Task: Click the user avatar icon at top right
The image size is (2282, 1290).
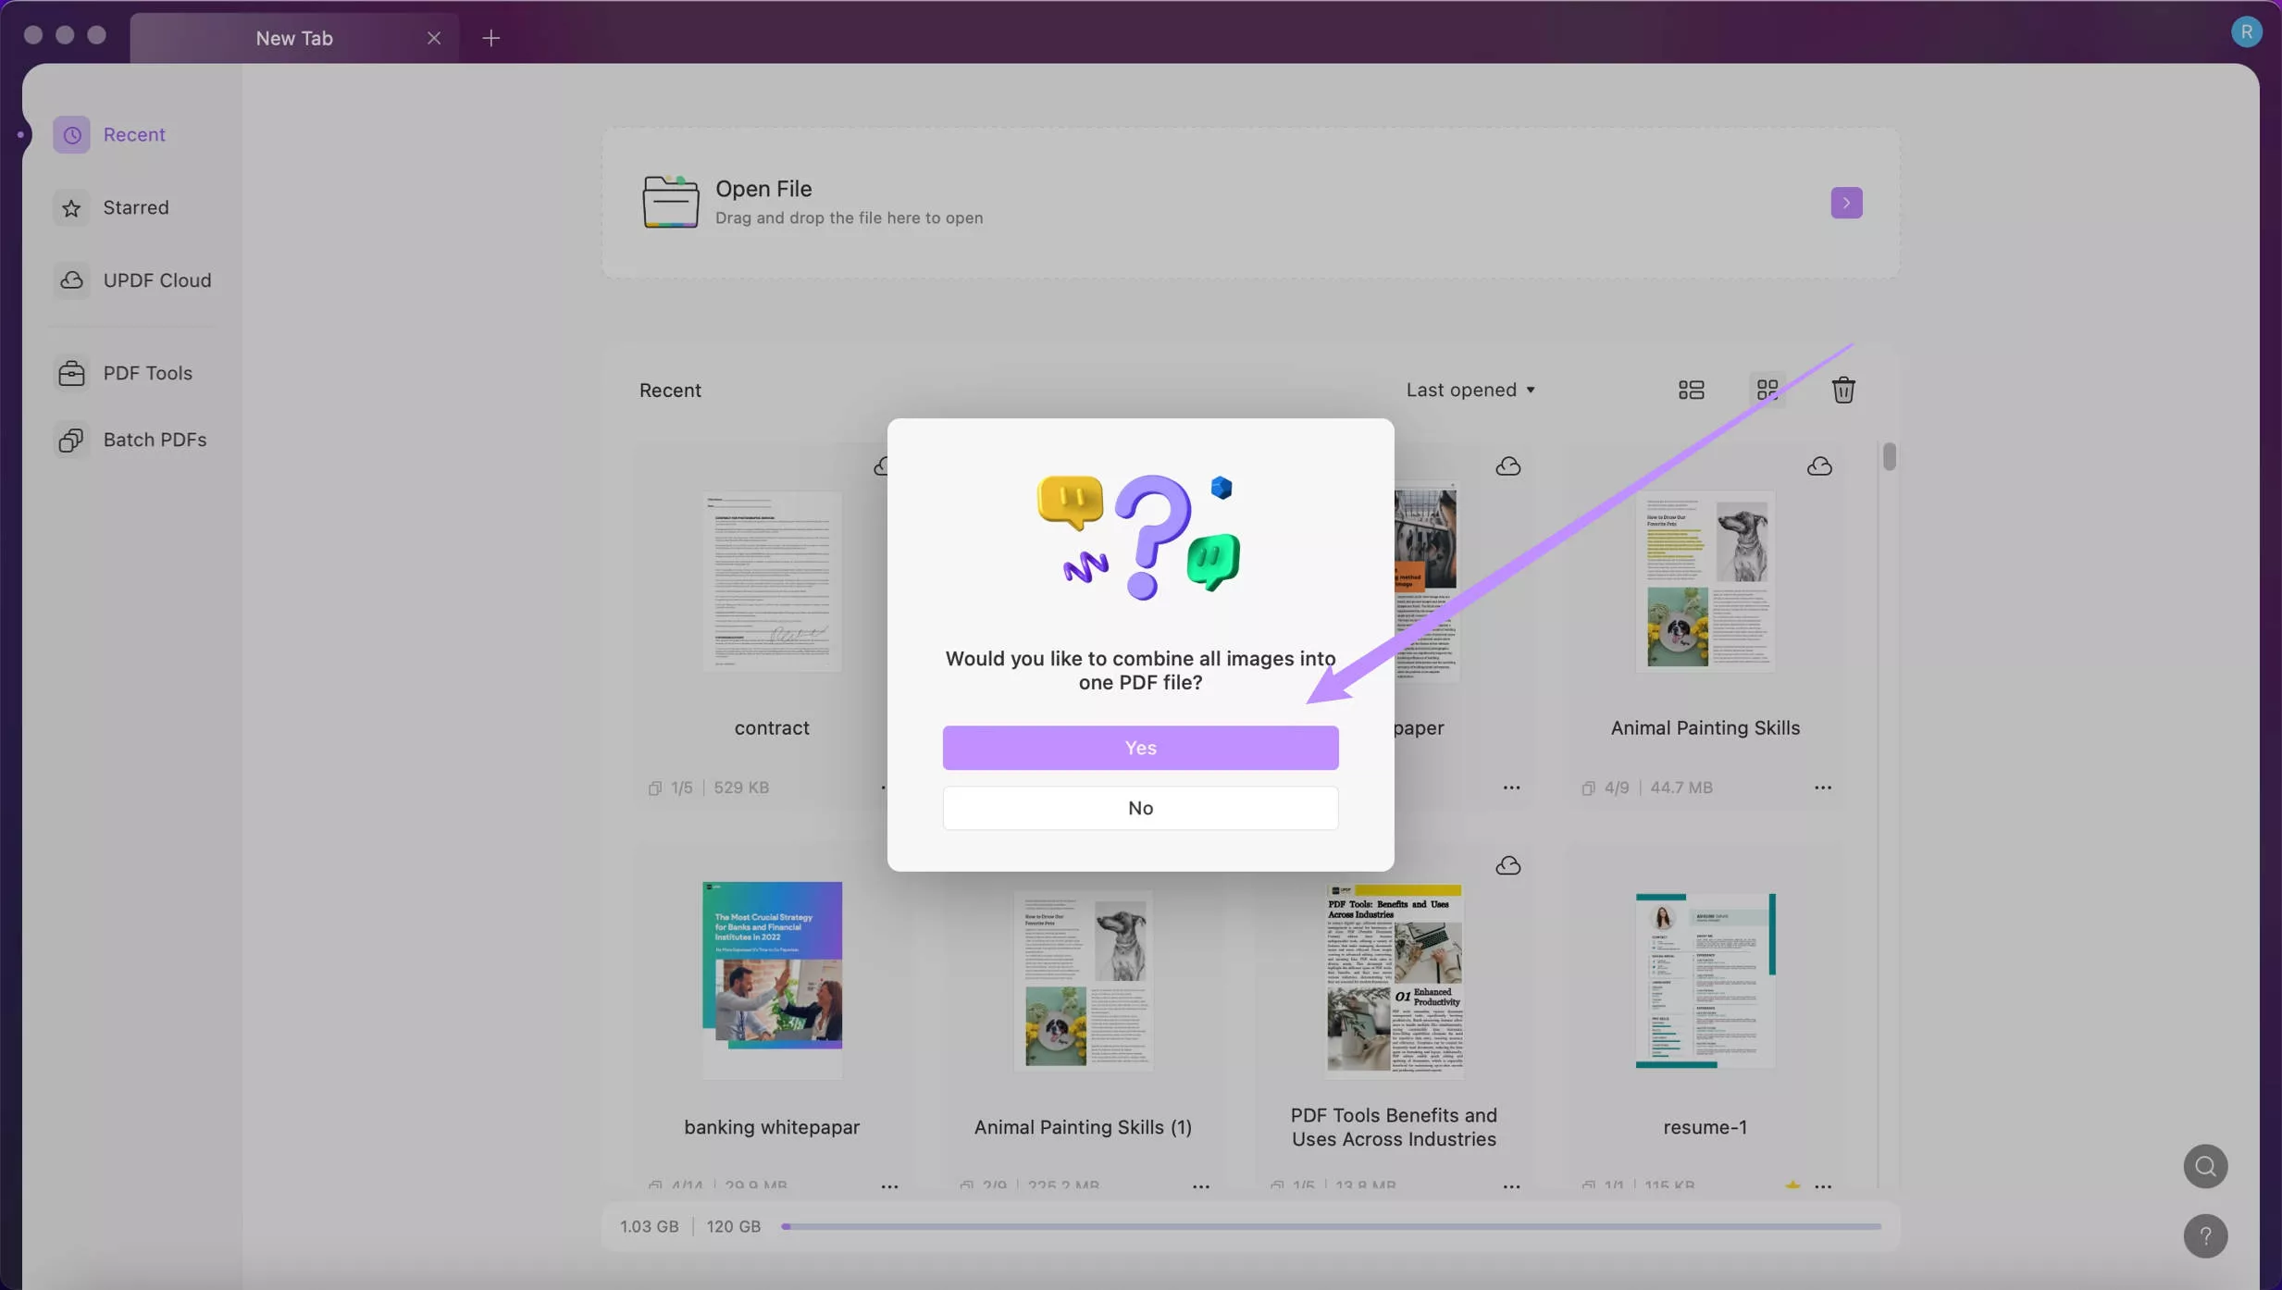Action: click(2246, 32)
